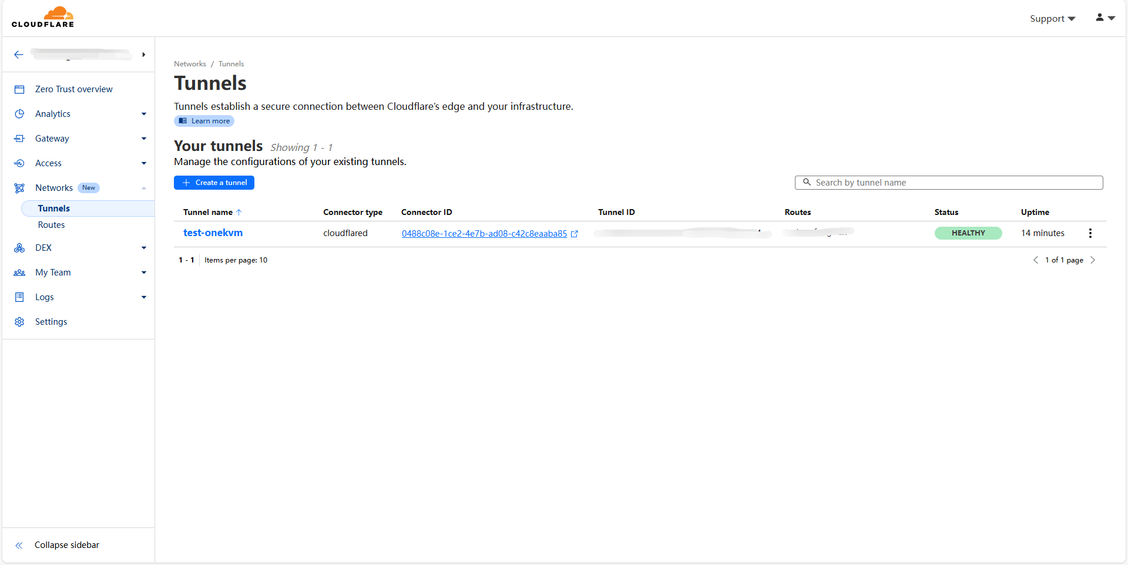Click the Zero Trust overview icon

[x=19, y=89]
